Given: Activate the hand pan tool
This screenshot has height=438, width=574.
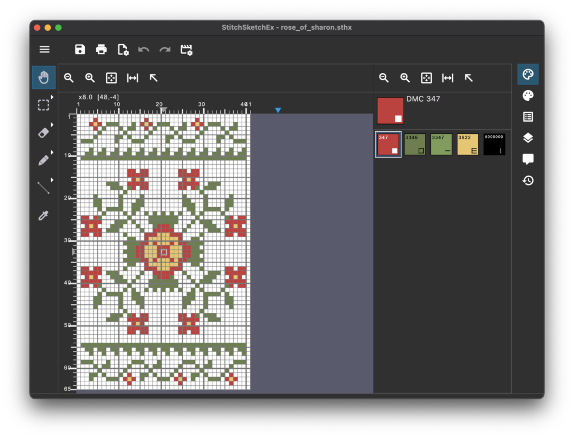Looking at the screenshot, I should [44, 77].
